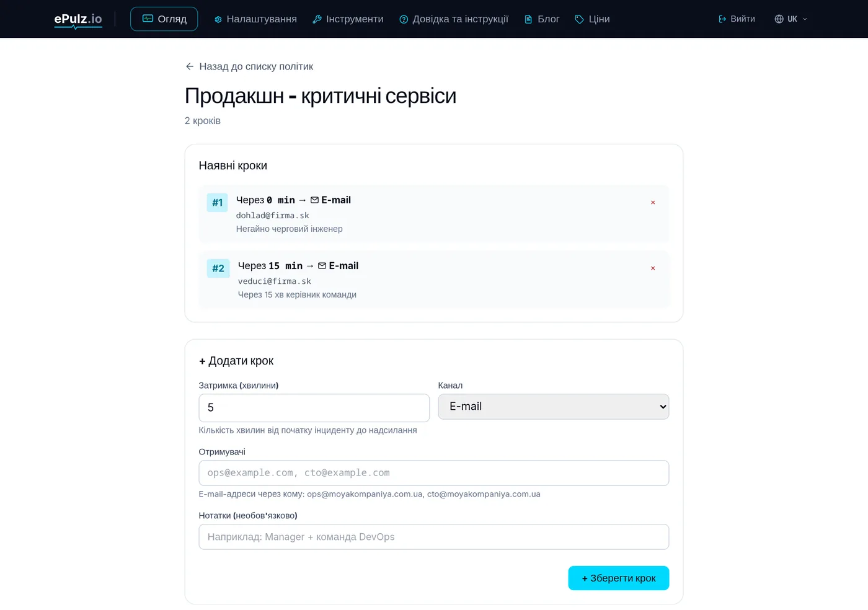
Task: Click Через 15 min step title
Action: tap(298, 266)
